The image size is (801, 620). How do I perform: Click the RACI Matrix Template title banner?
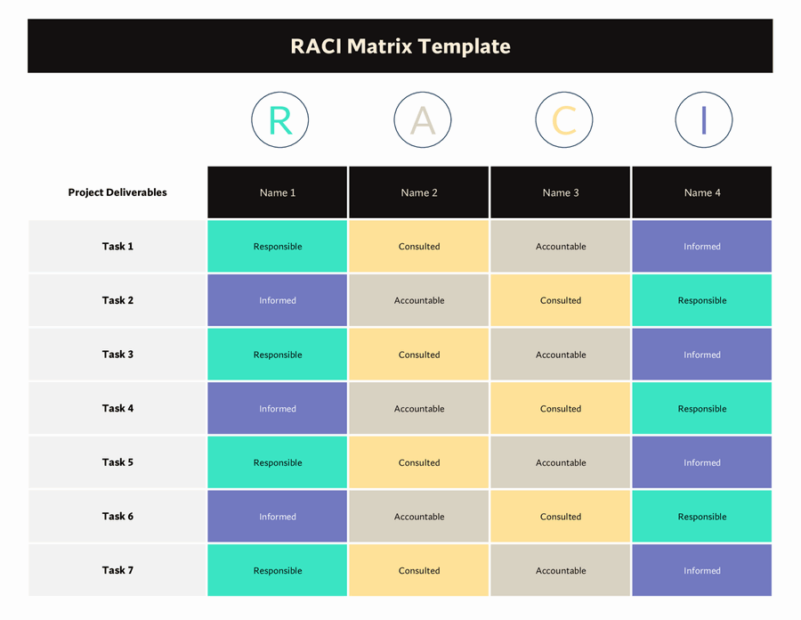(400, 45)
